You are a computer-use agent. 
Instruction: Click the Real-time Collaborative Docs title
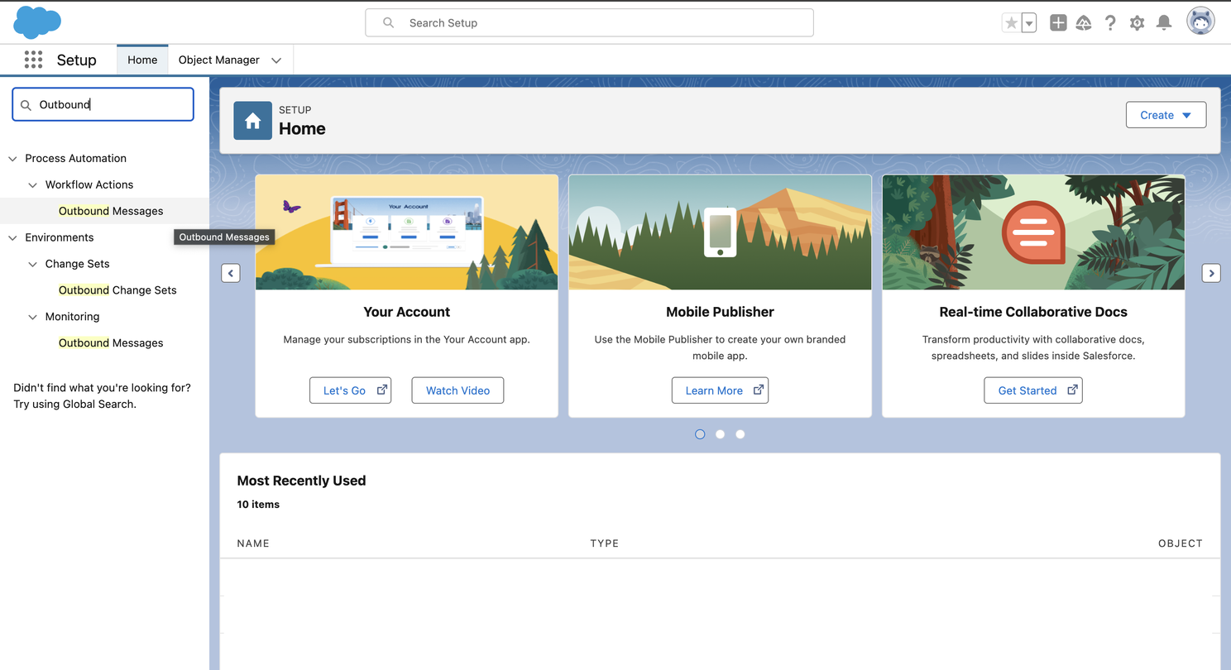pyautogui.click(x=1033, y=312)
